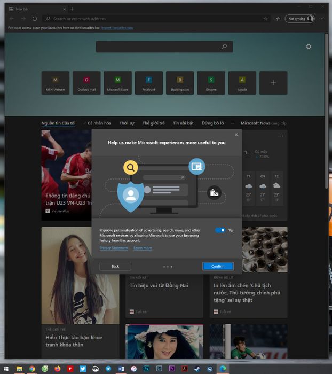Close the Microsoft experiences dialog

236,135
